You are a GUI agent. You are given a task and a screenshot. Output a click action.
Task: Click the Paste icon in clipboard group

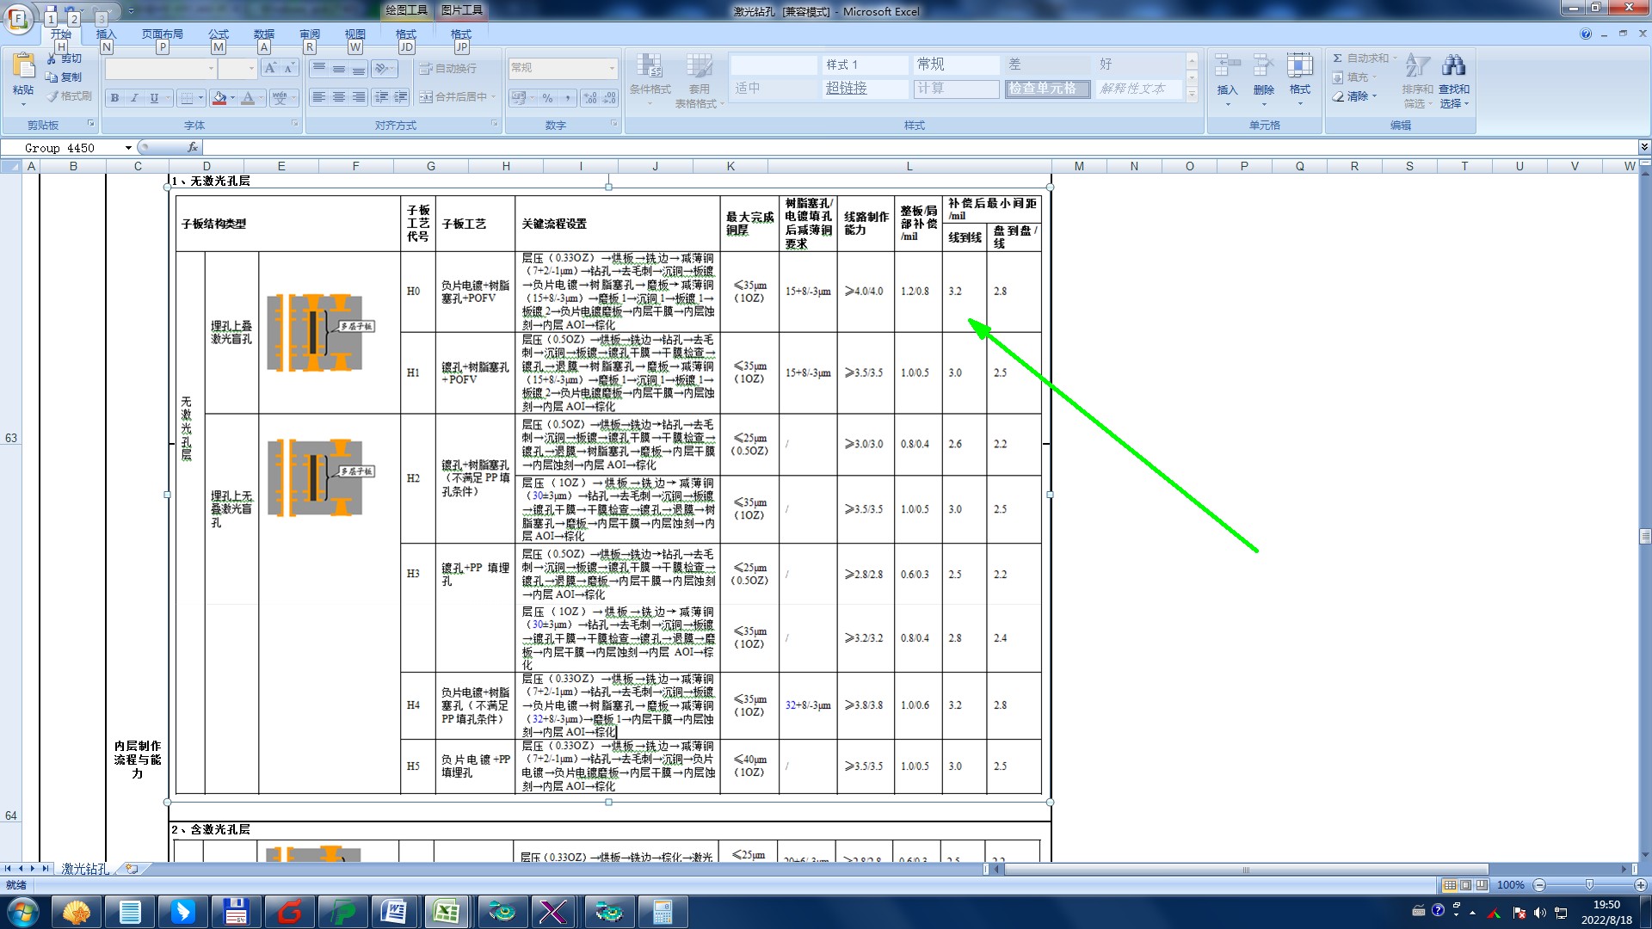click(x=23, y=66)
